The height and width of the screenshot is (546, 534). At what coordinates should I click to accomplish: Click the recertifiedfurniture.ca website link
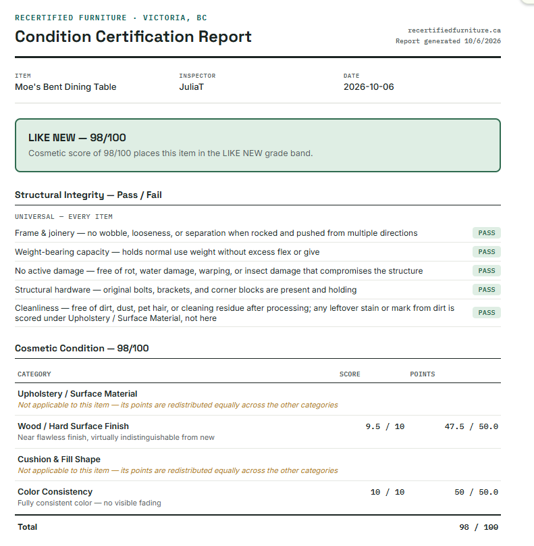pyautogui.click(x=454, y=30)
